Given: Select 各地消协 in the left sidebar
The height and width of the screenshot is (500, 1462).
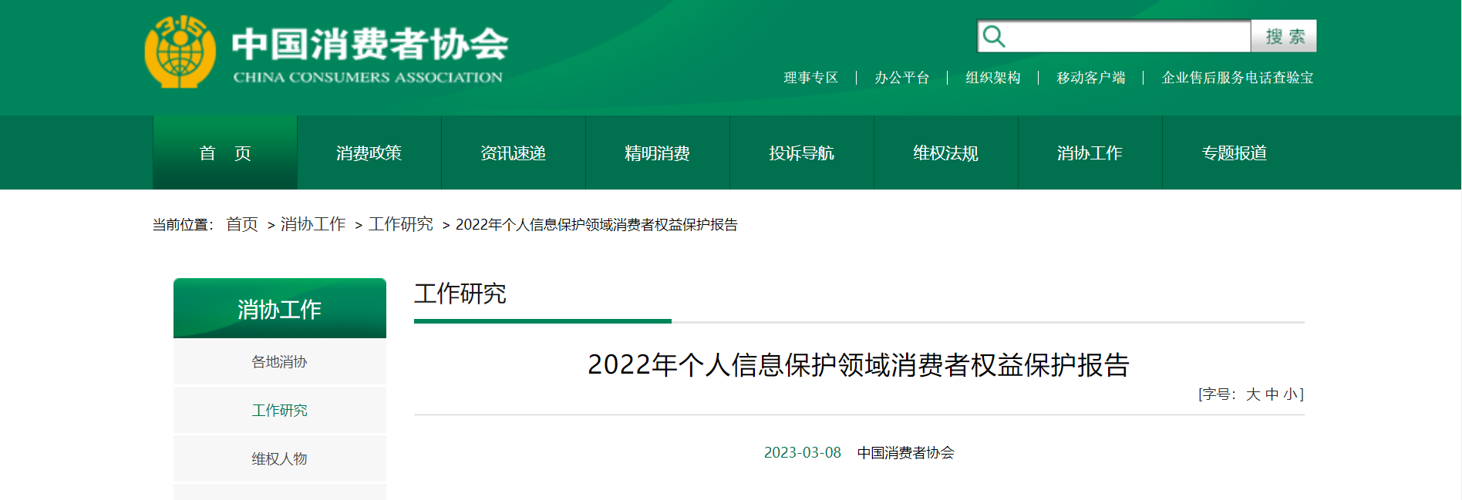Looking at the screenshot, I should point(279,362).
